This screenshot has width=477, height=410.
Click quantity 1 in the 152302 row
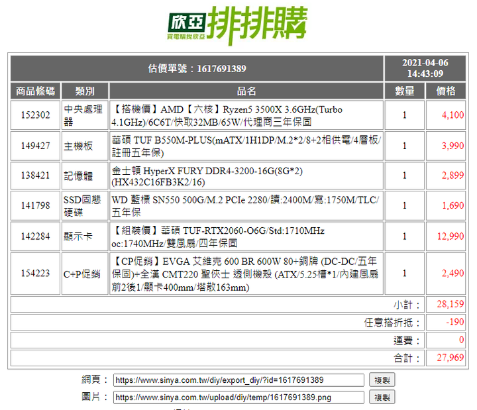click(x=405, y=115)
